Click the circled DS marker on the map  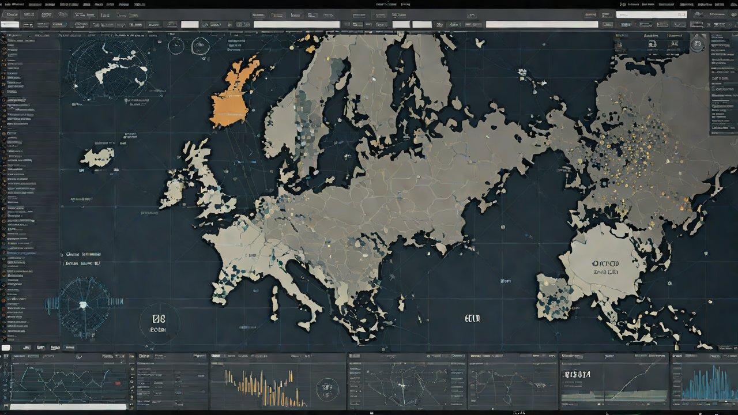point(159,323)
